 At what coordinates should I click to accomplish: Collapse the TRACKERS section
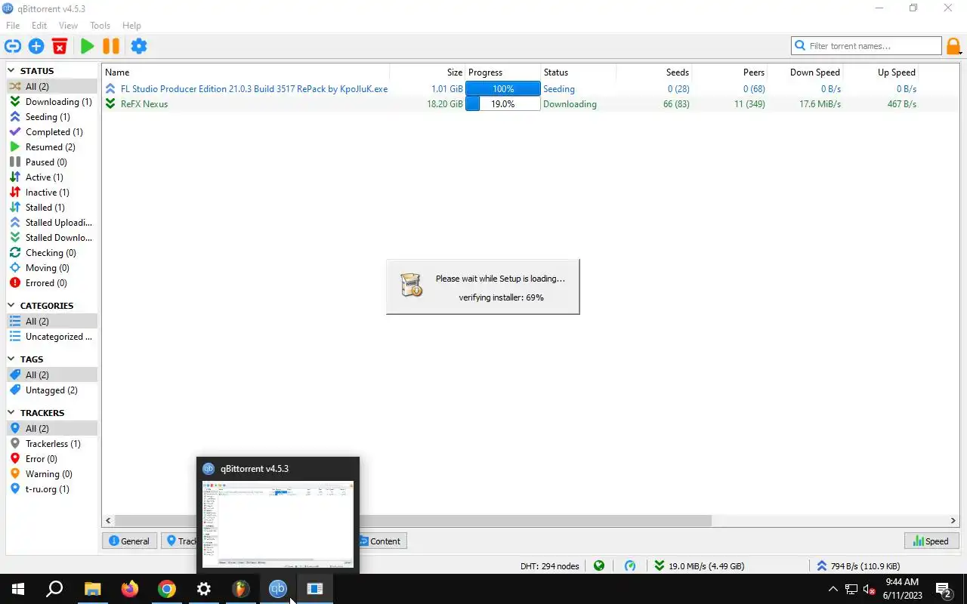pyautogui.click(x=12, y=413)
